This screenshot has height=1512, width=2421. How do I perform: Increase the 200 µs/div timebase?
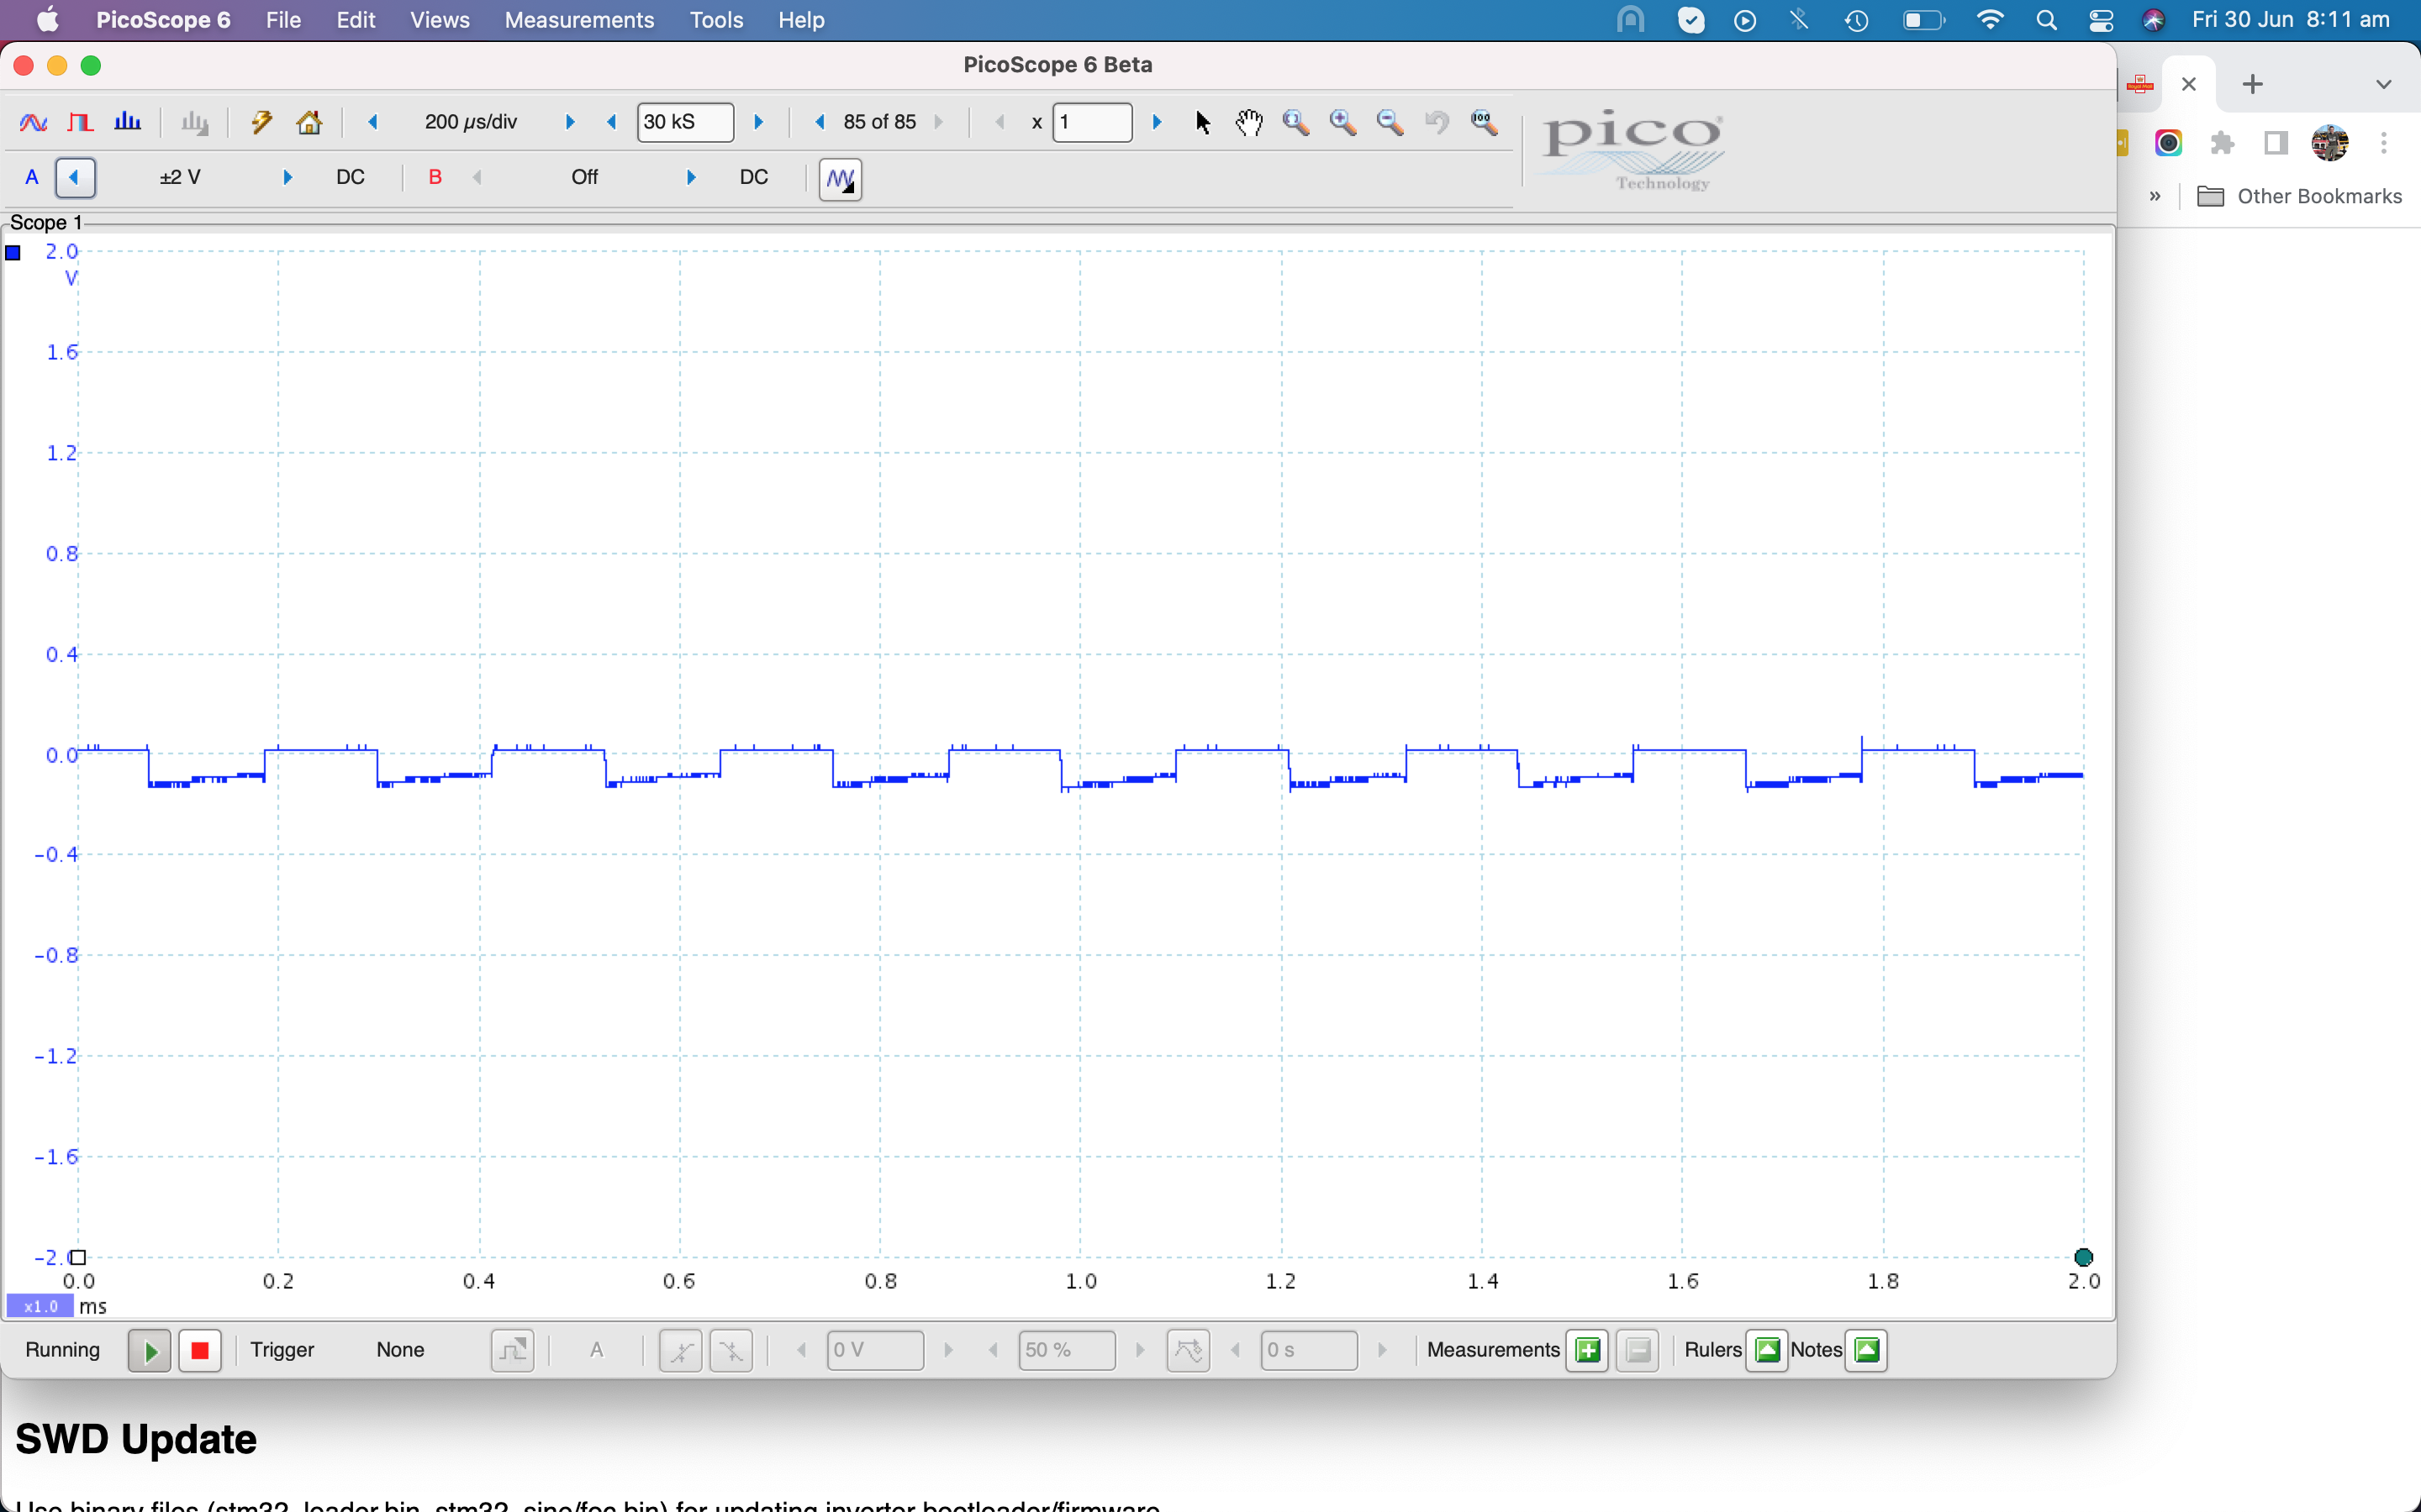click(x=570, y=122)
